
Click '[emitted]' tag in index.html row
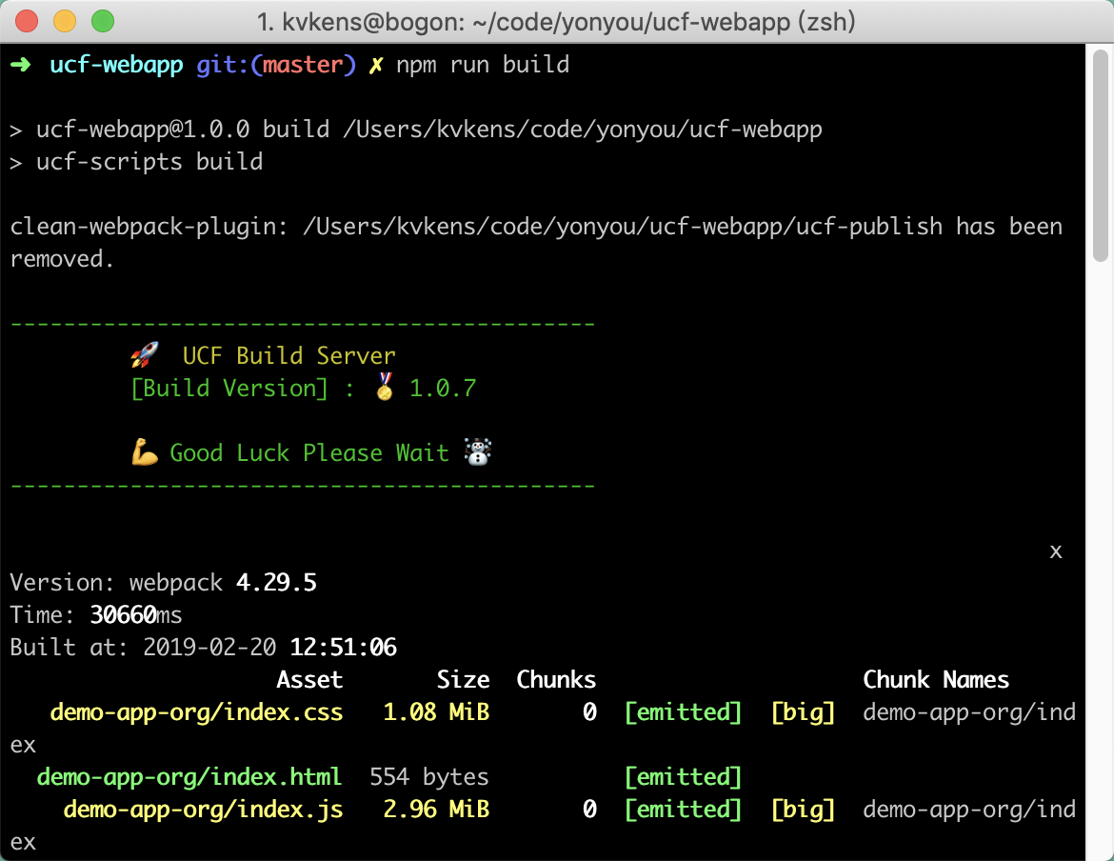683,777
